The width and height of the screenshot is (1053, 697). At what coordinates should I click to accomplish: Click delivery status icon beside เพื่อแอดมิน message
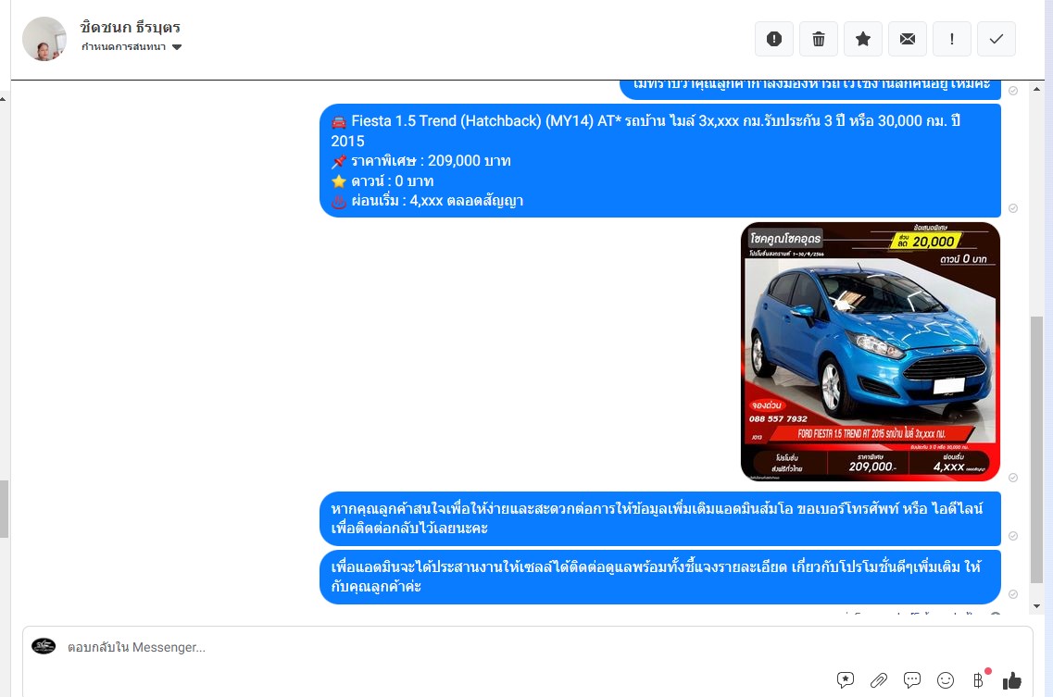pos(1013,594)
